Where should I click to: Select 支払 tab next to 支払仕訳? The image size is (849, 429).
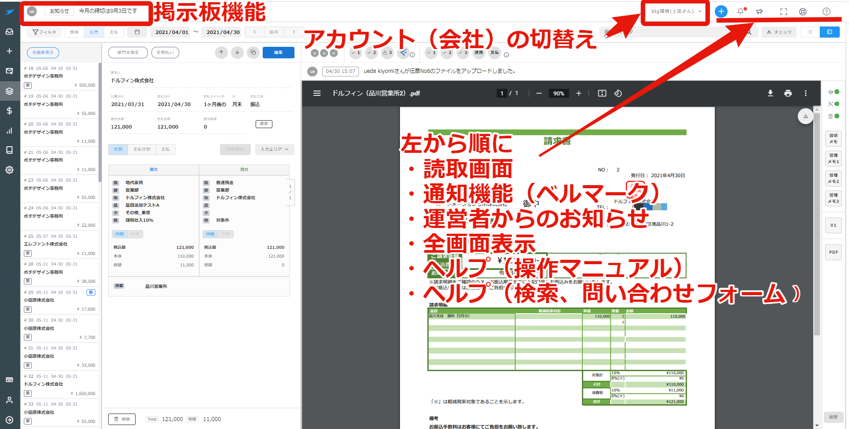(166, 149)
